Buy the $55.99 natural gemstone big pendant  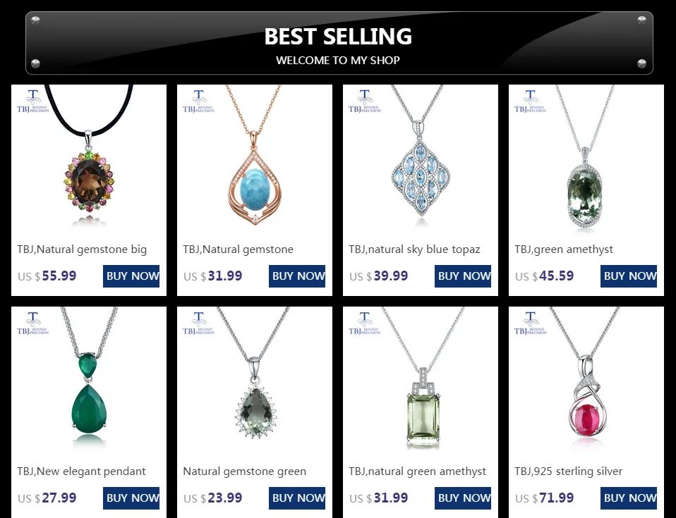(x=131, y=276)
